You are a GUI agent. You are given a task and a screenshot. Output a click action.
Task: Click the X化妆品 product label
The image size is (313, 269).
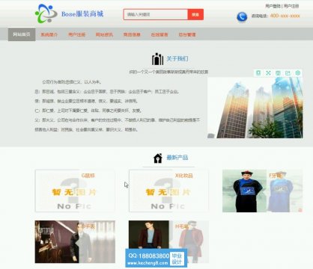tap(184, 176)
